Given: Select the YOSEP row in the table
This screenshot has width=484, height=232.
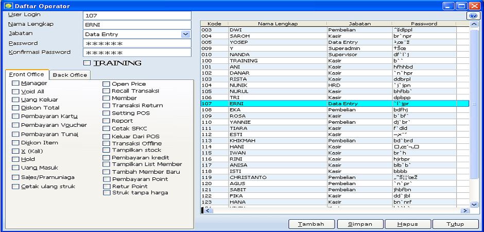Looking at the screenshot, I should coord(335,42).
